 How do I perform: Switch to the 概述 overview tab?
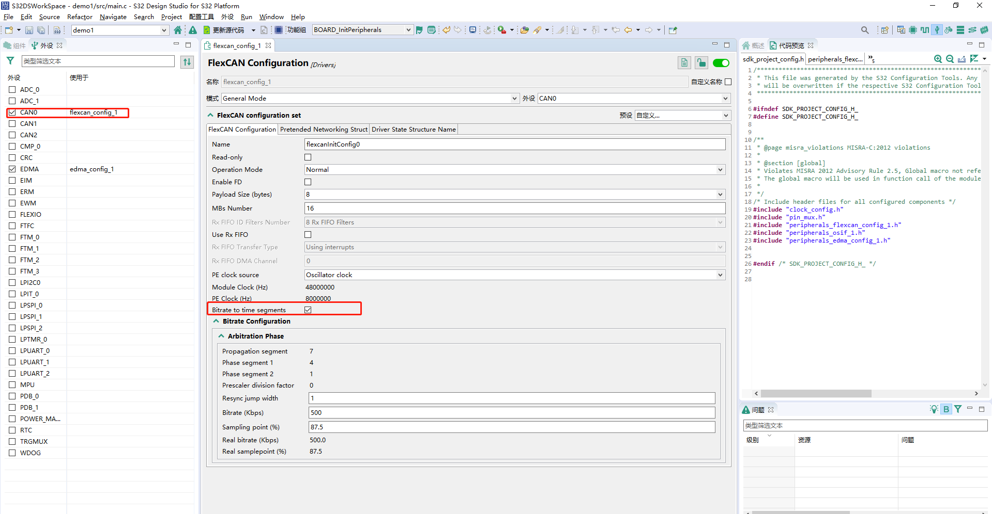point(754,45)
